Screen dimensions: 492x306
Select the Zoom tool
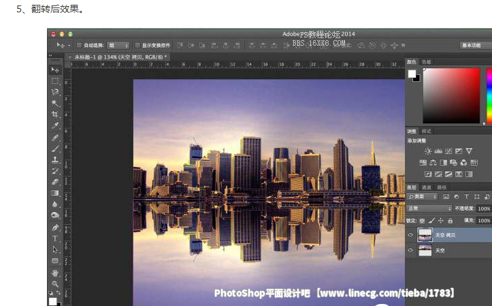click(x=55, y=284)
